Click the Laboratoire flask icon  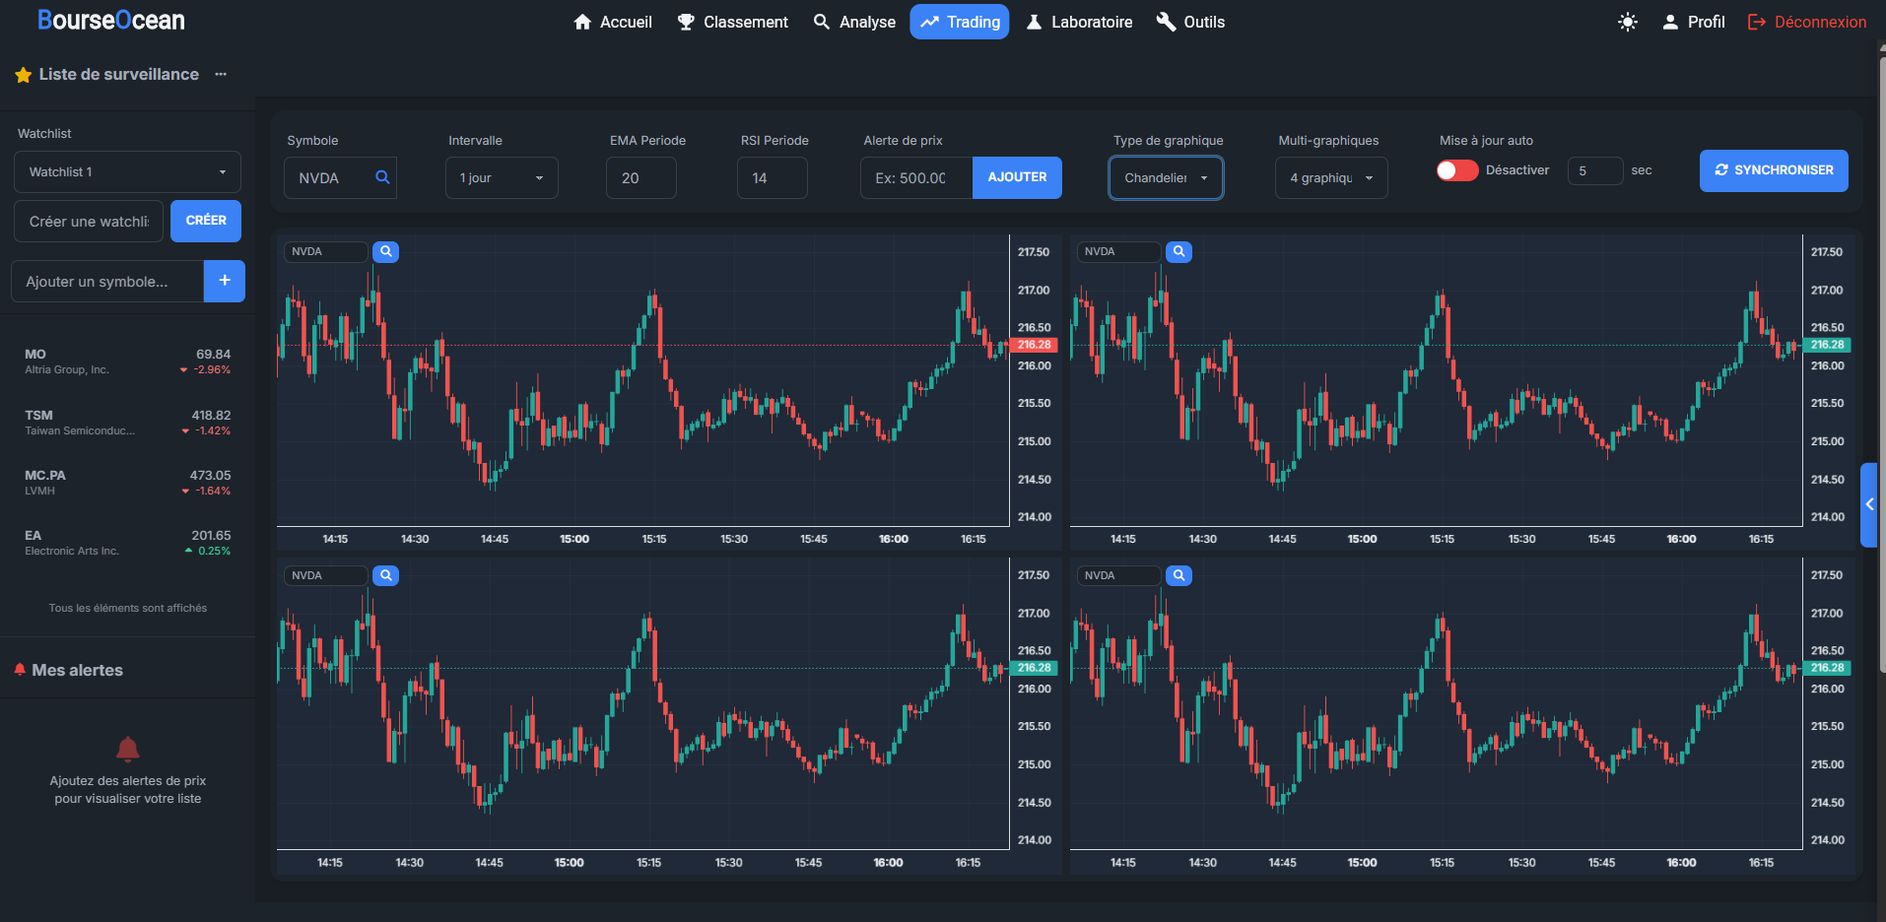(x=1034, y=22)
